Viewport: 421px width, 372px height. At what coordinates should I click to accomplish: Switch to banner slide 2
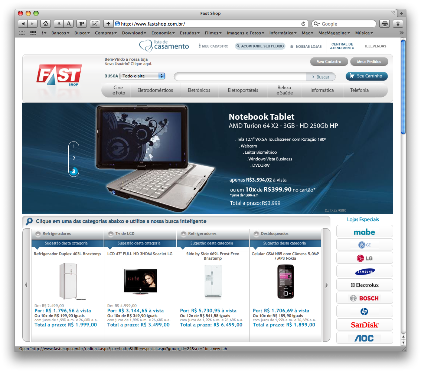pyautogui.click(x=74, y=159)
